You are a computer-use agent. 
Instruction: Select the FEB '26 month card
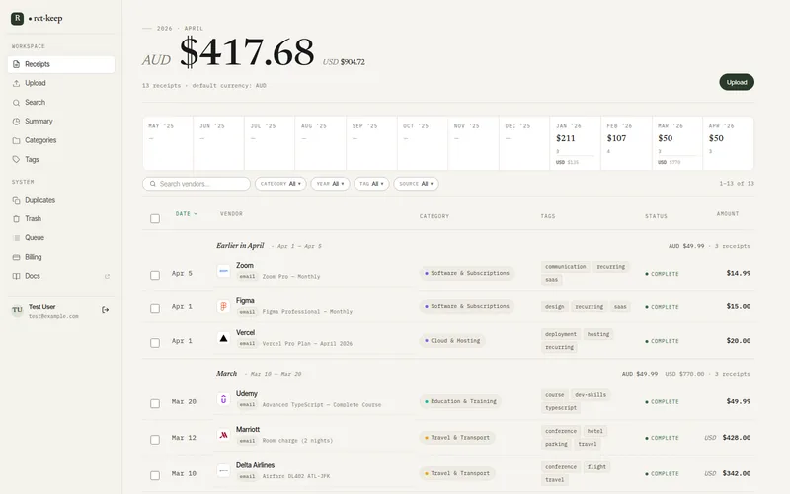[x=626, y=143]
